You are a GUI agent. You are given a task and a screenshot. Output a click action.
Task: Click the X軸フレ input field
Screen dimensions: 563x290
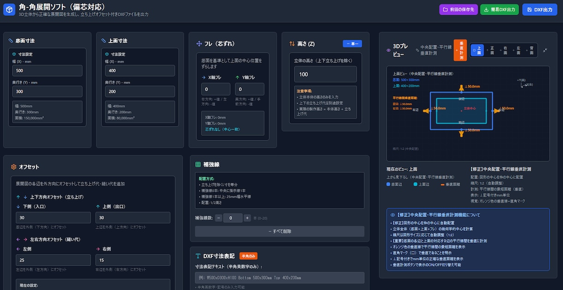(216, 89)
